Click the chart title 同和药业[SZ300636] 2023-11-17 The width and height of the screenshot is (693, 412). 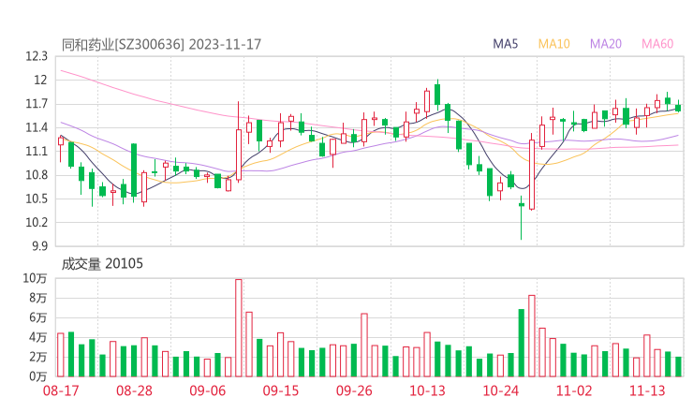[x=161, y=45]
